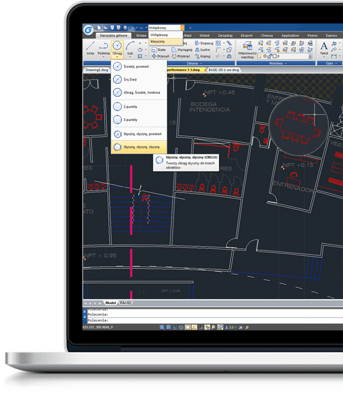Click the Skala scale tool
Image resolution: width=343 pixels, height=395 pixels.
(158, 50)
